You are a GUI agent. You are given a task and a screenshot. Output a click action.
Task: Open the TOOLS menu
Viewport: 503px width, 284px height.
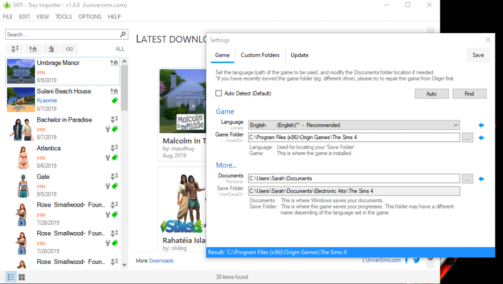pyautogui.click(x=64, y=17)
